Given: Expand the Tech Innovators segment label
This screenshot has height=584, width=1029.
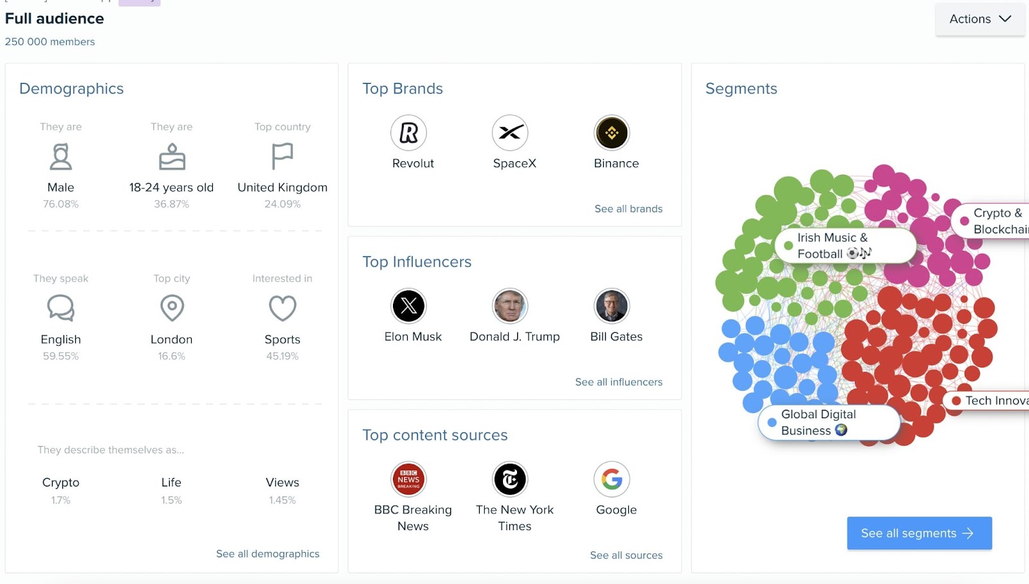Looking at the screenshot, I should coord(994,400).
